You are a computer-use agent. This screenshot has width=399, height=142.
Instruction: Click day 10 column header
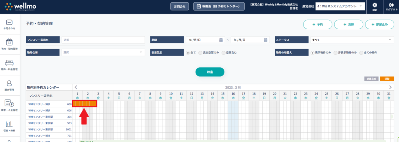pos(171,96)
